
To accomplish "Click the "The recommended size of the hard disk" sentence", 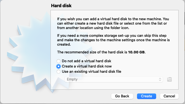I will tap(101, 52).
